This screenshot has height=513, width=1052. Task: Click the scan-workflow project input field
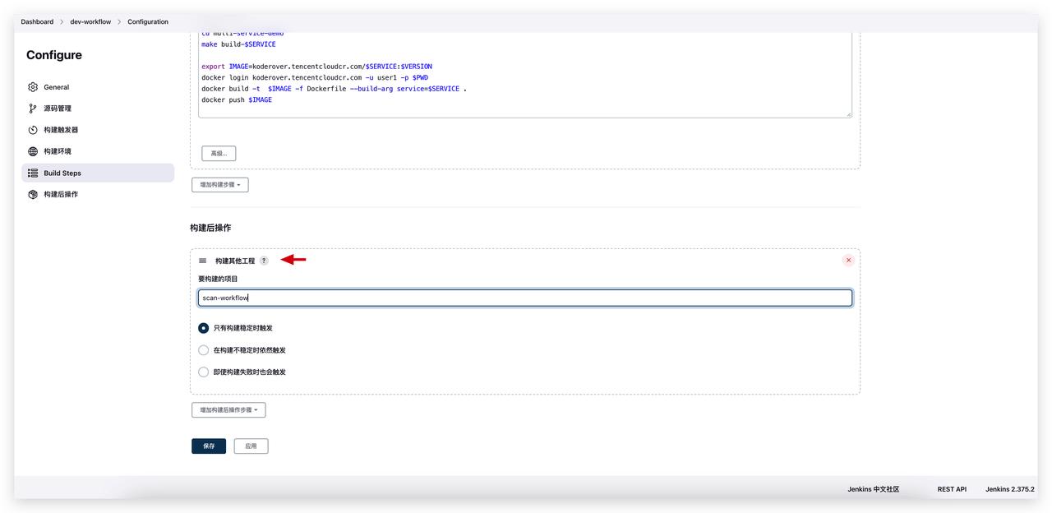pos(524,298)
